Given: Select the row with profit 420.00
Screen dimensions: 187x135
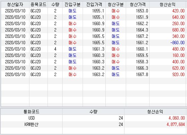Looking at the screenshot, I should (94, 11).
